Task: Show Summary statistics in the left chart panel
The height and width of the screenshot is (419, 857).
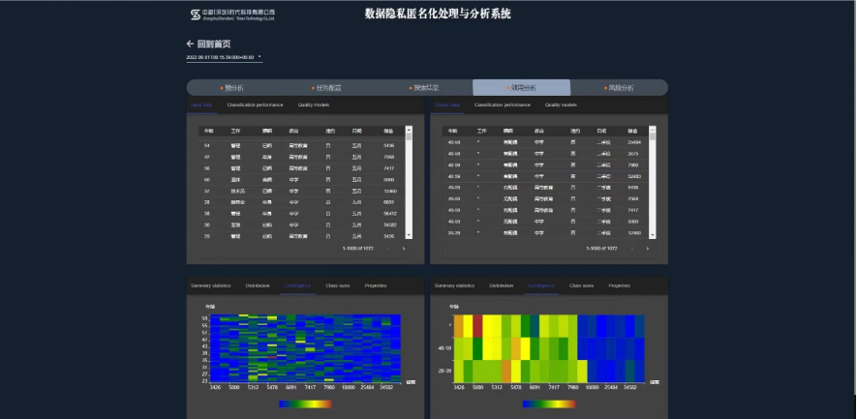Action: pyautogui.click(x=211, y=286)
